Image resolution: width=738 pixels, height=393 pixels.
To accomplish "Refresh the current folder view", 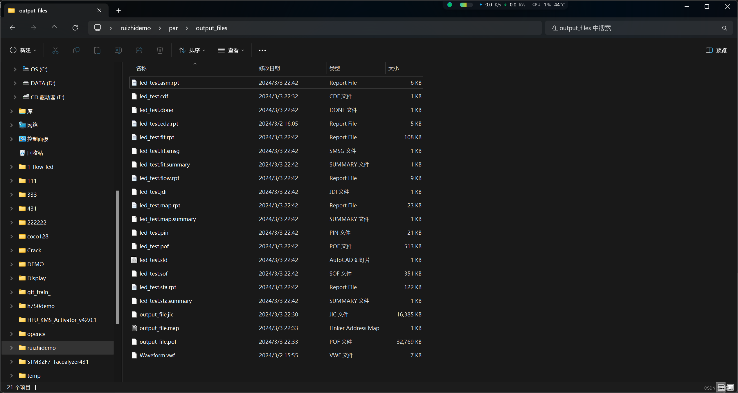I will [75, 28].
